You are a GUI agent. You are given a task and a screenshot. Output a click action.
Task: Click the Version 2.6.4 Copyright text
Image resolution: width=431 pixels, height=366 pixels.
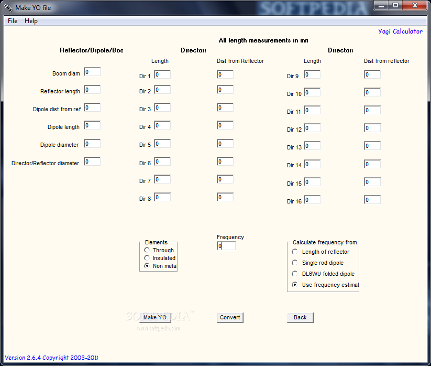pos(51,358)
